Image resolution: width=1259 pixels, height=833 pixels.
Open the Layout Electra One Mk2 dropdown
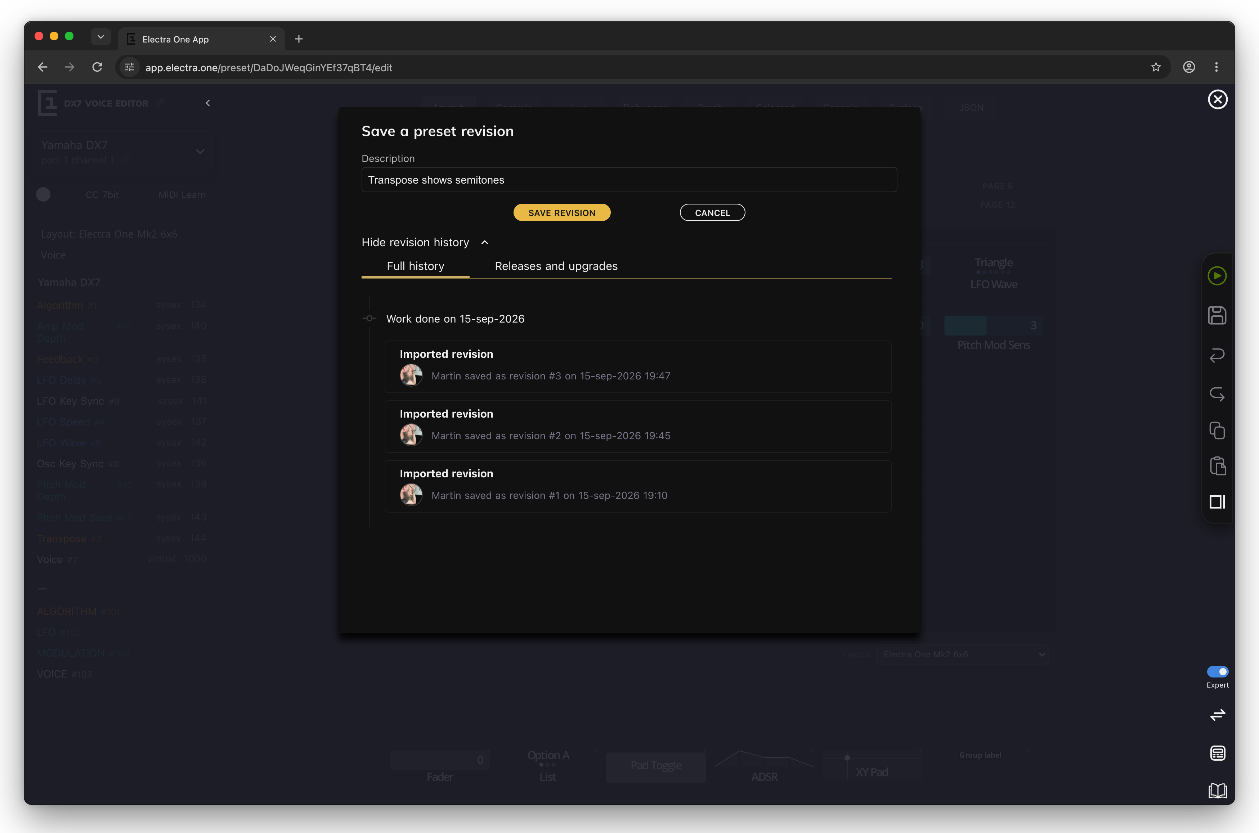[962, 654]
